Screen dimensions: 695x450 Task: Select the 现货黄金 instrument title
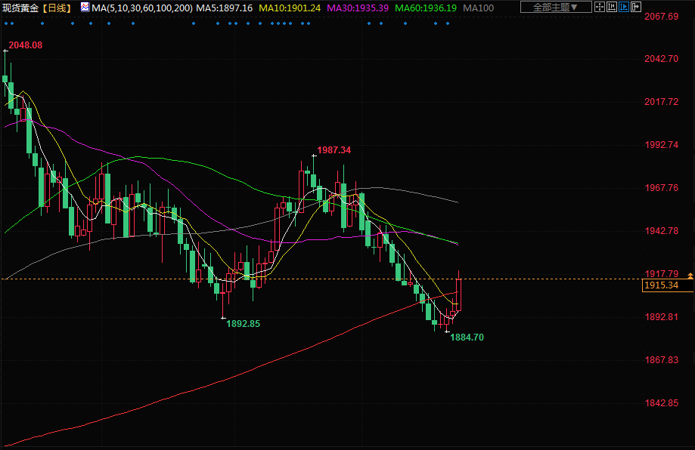click(x=20, y=8)
